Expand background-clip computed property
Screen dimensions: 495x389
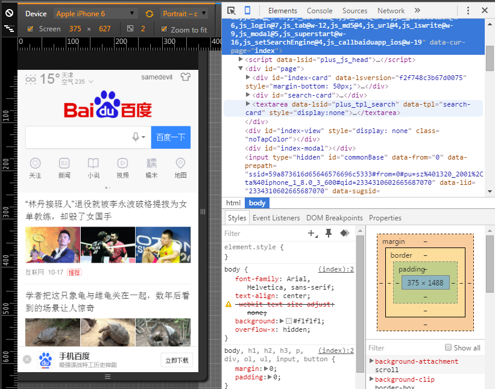point(371,379)
